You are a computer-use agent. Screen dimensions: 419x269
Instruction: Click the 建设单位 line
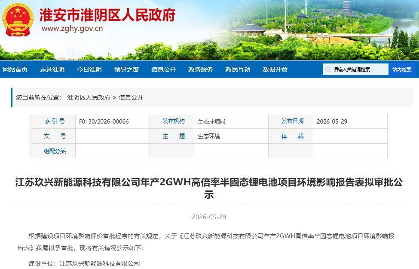84,263
